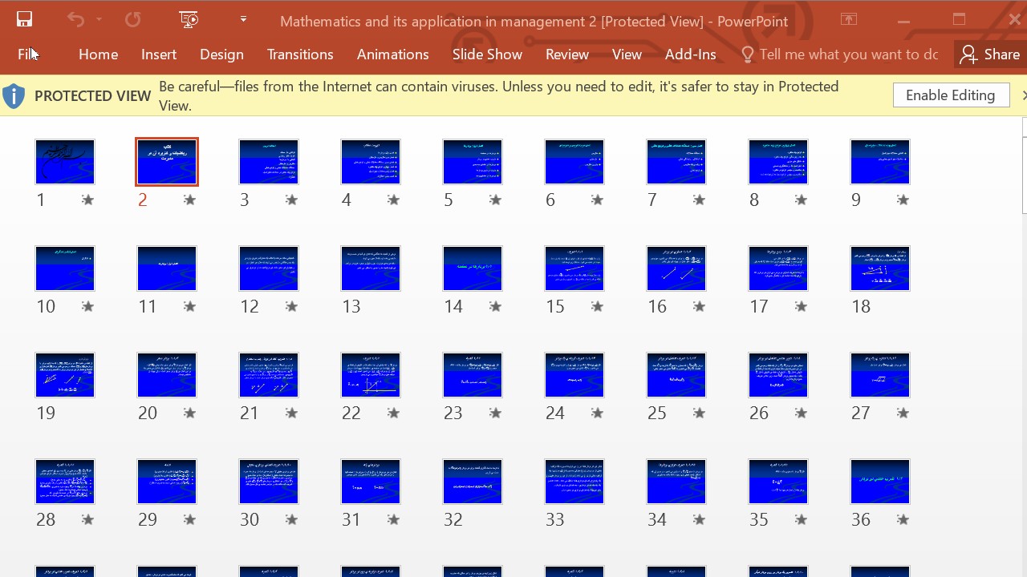Viewport: 1027px width, 577px height.
Task: Click the Redo icon
Action: (132, 20)
